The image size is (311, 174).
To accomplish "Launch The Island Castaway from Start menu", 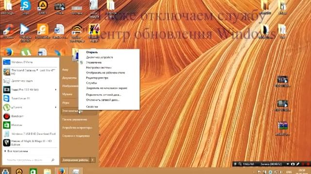I will tap(30, 72).
